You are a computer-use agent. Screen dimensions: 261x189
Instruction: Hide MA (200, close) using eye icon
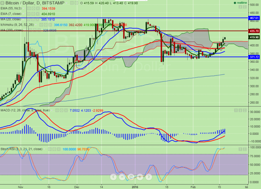pyautogui.click(x=30, y=30)
